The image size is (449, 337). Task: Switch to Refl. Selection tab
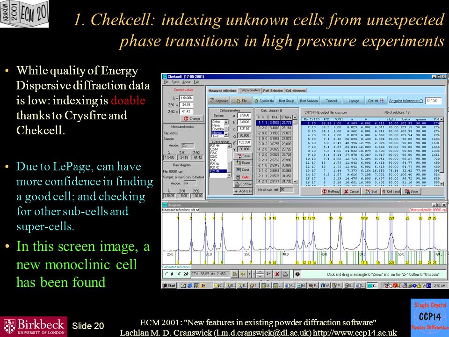click(x=273, y=90)
